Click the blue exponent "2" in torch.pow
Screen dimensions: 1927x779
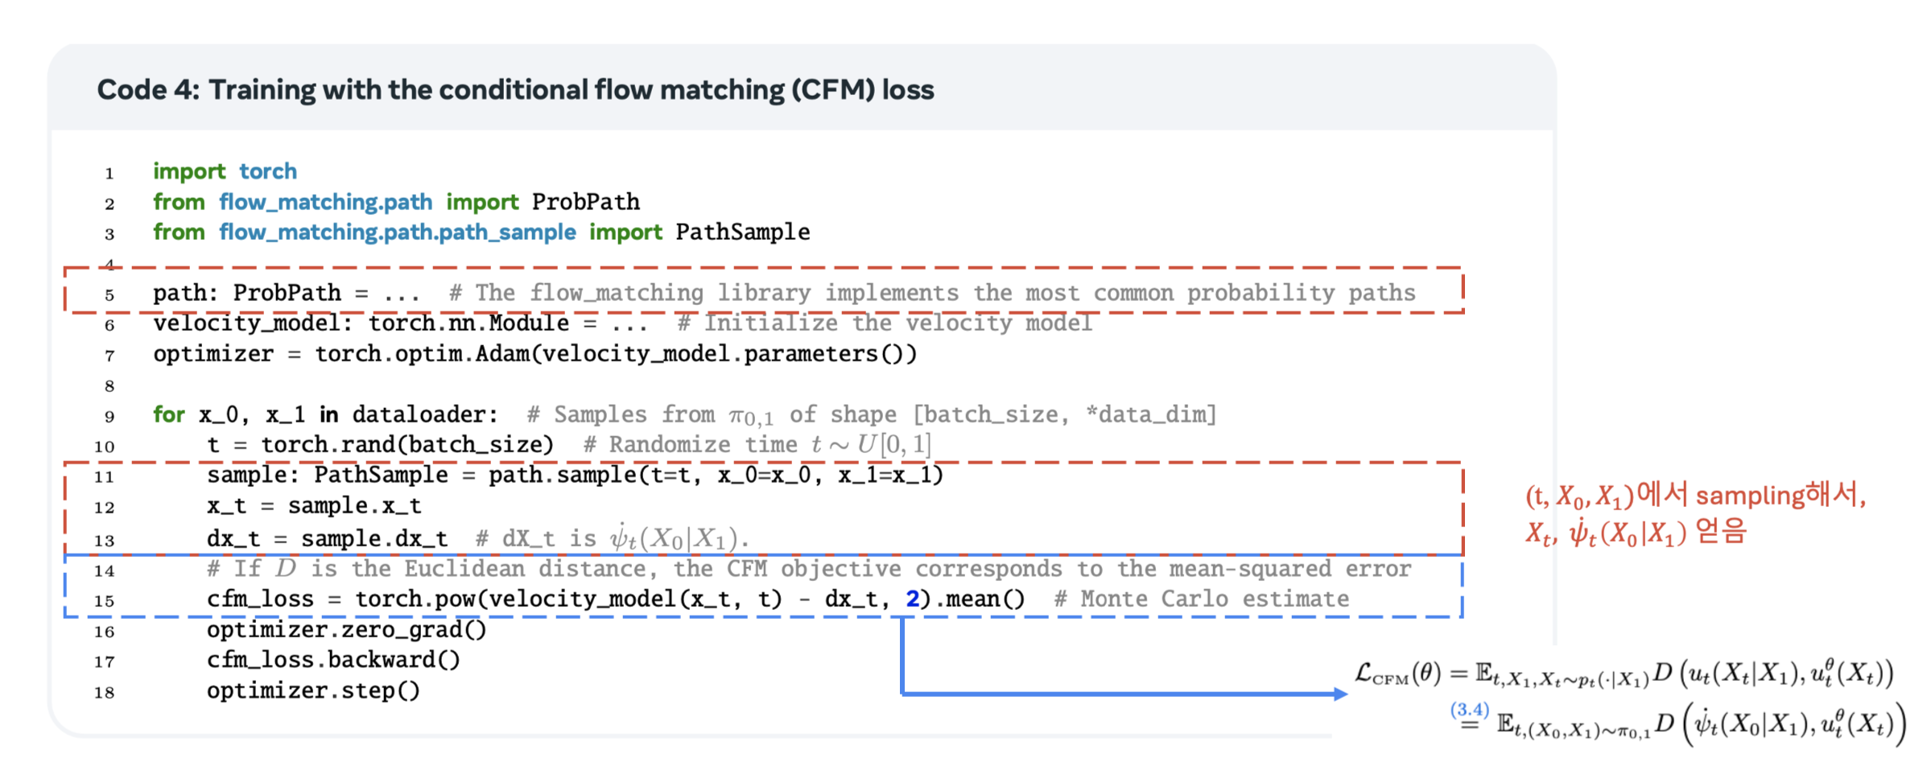(x=912, y=600)
